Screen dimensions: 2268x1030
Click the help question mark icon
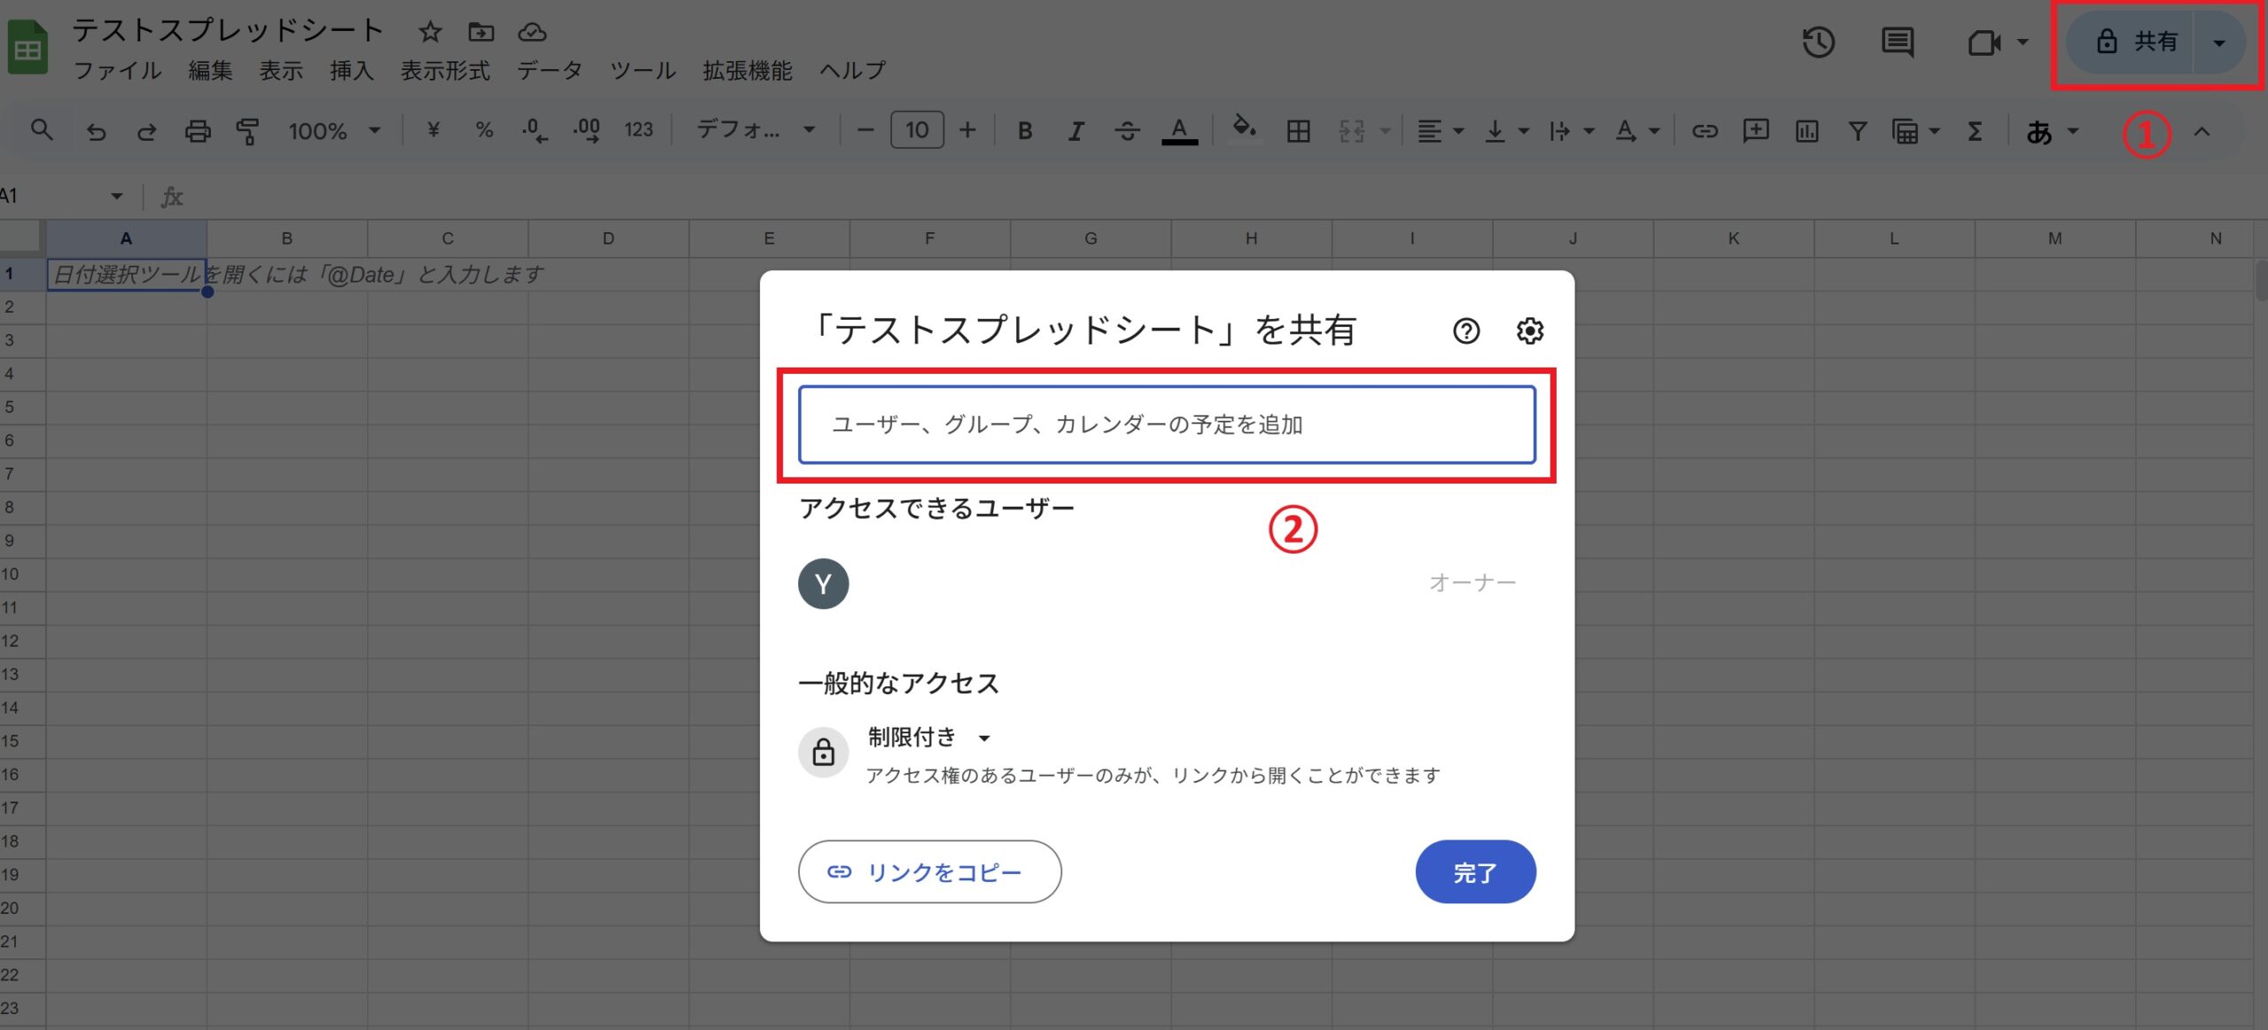click(1466, 330)
